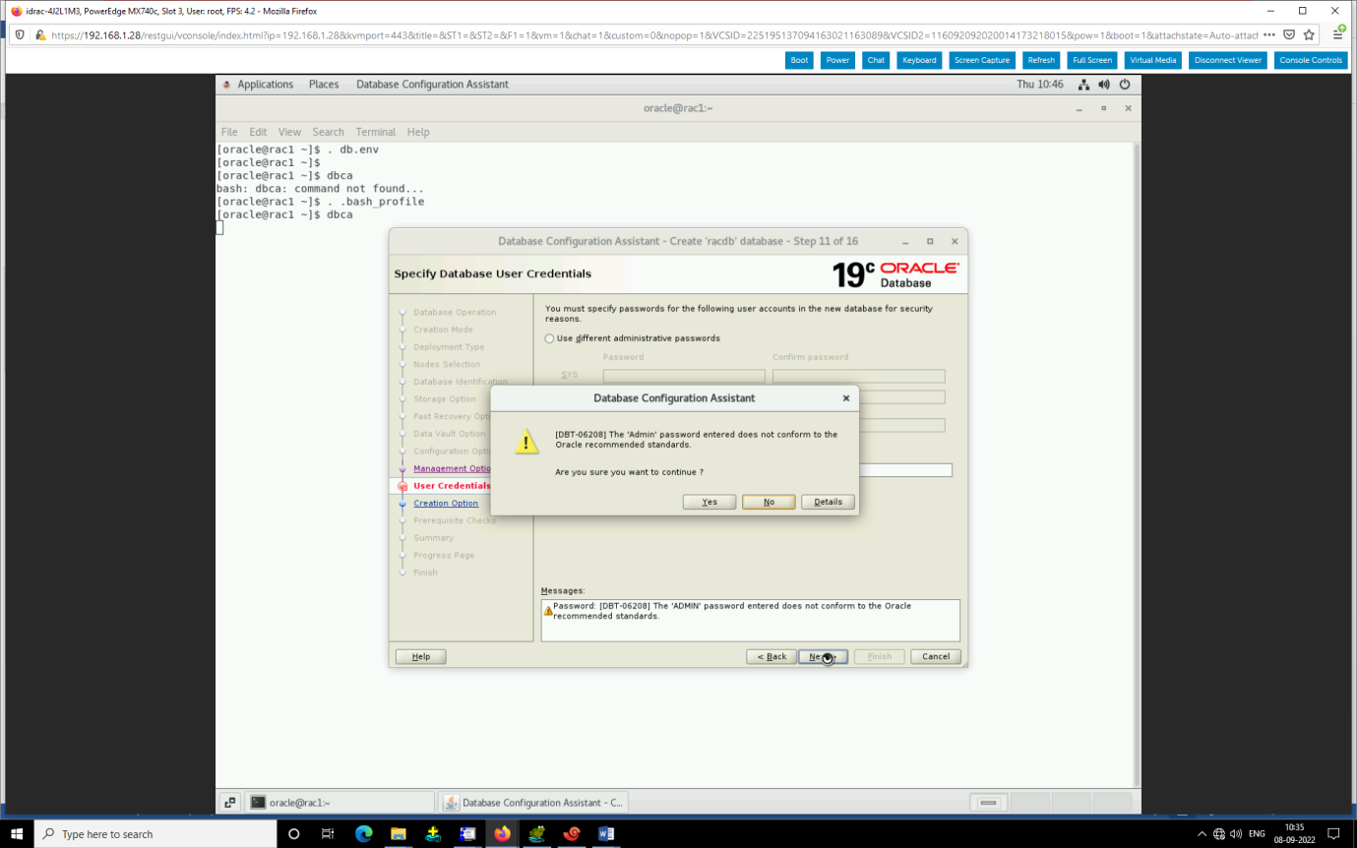Open the Places menu
Image resolution: width=1357 pixels, height=848 pixels.
click(x=324, y=85)
